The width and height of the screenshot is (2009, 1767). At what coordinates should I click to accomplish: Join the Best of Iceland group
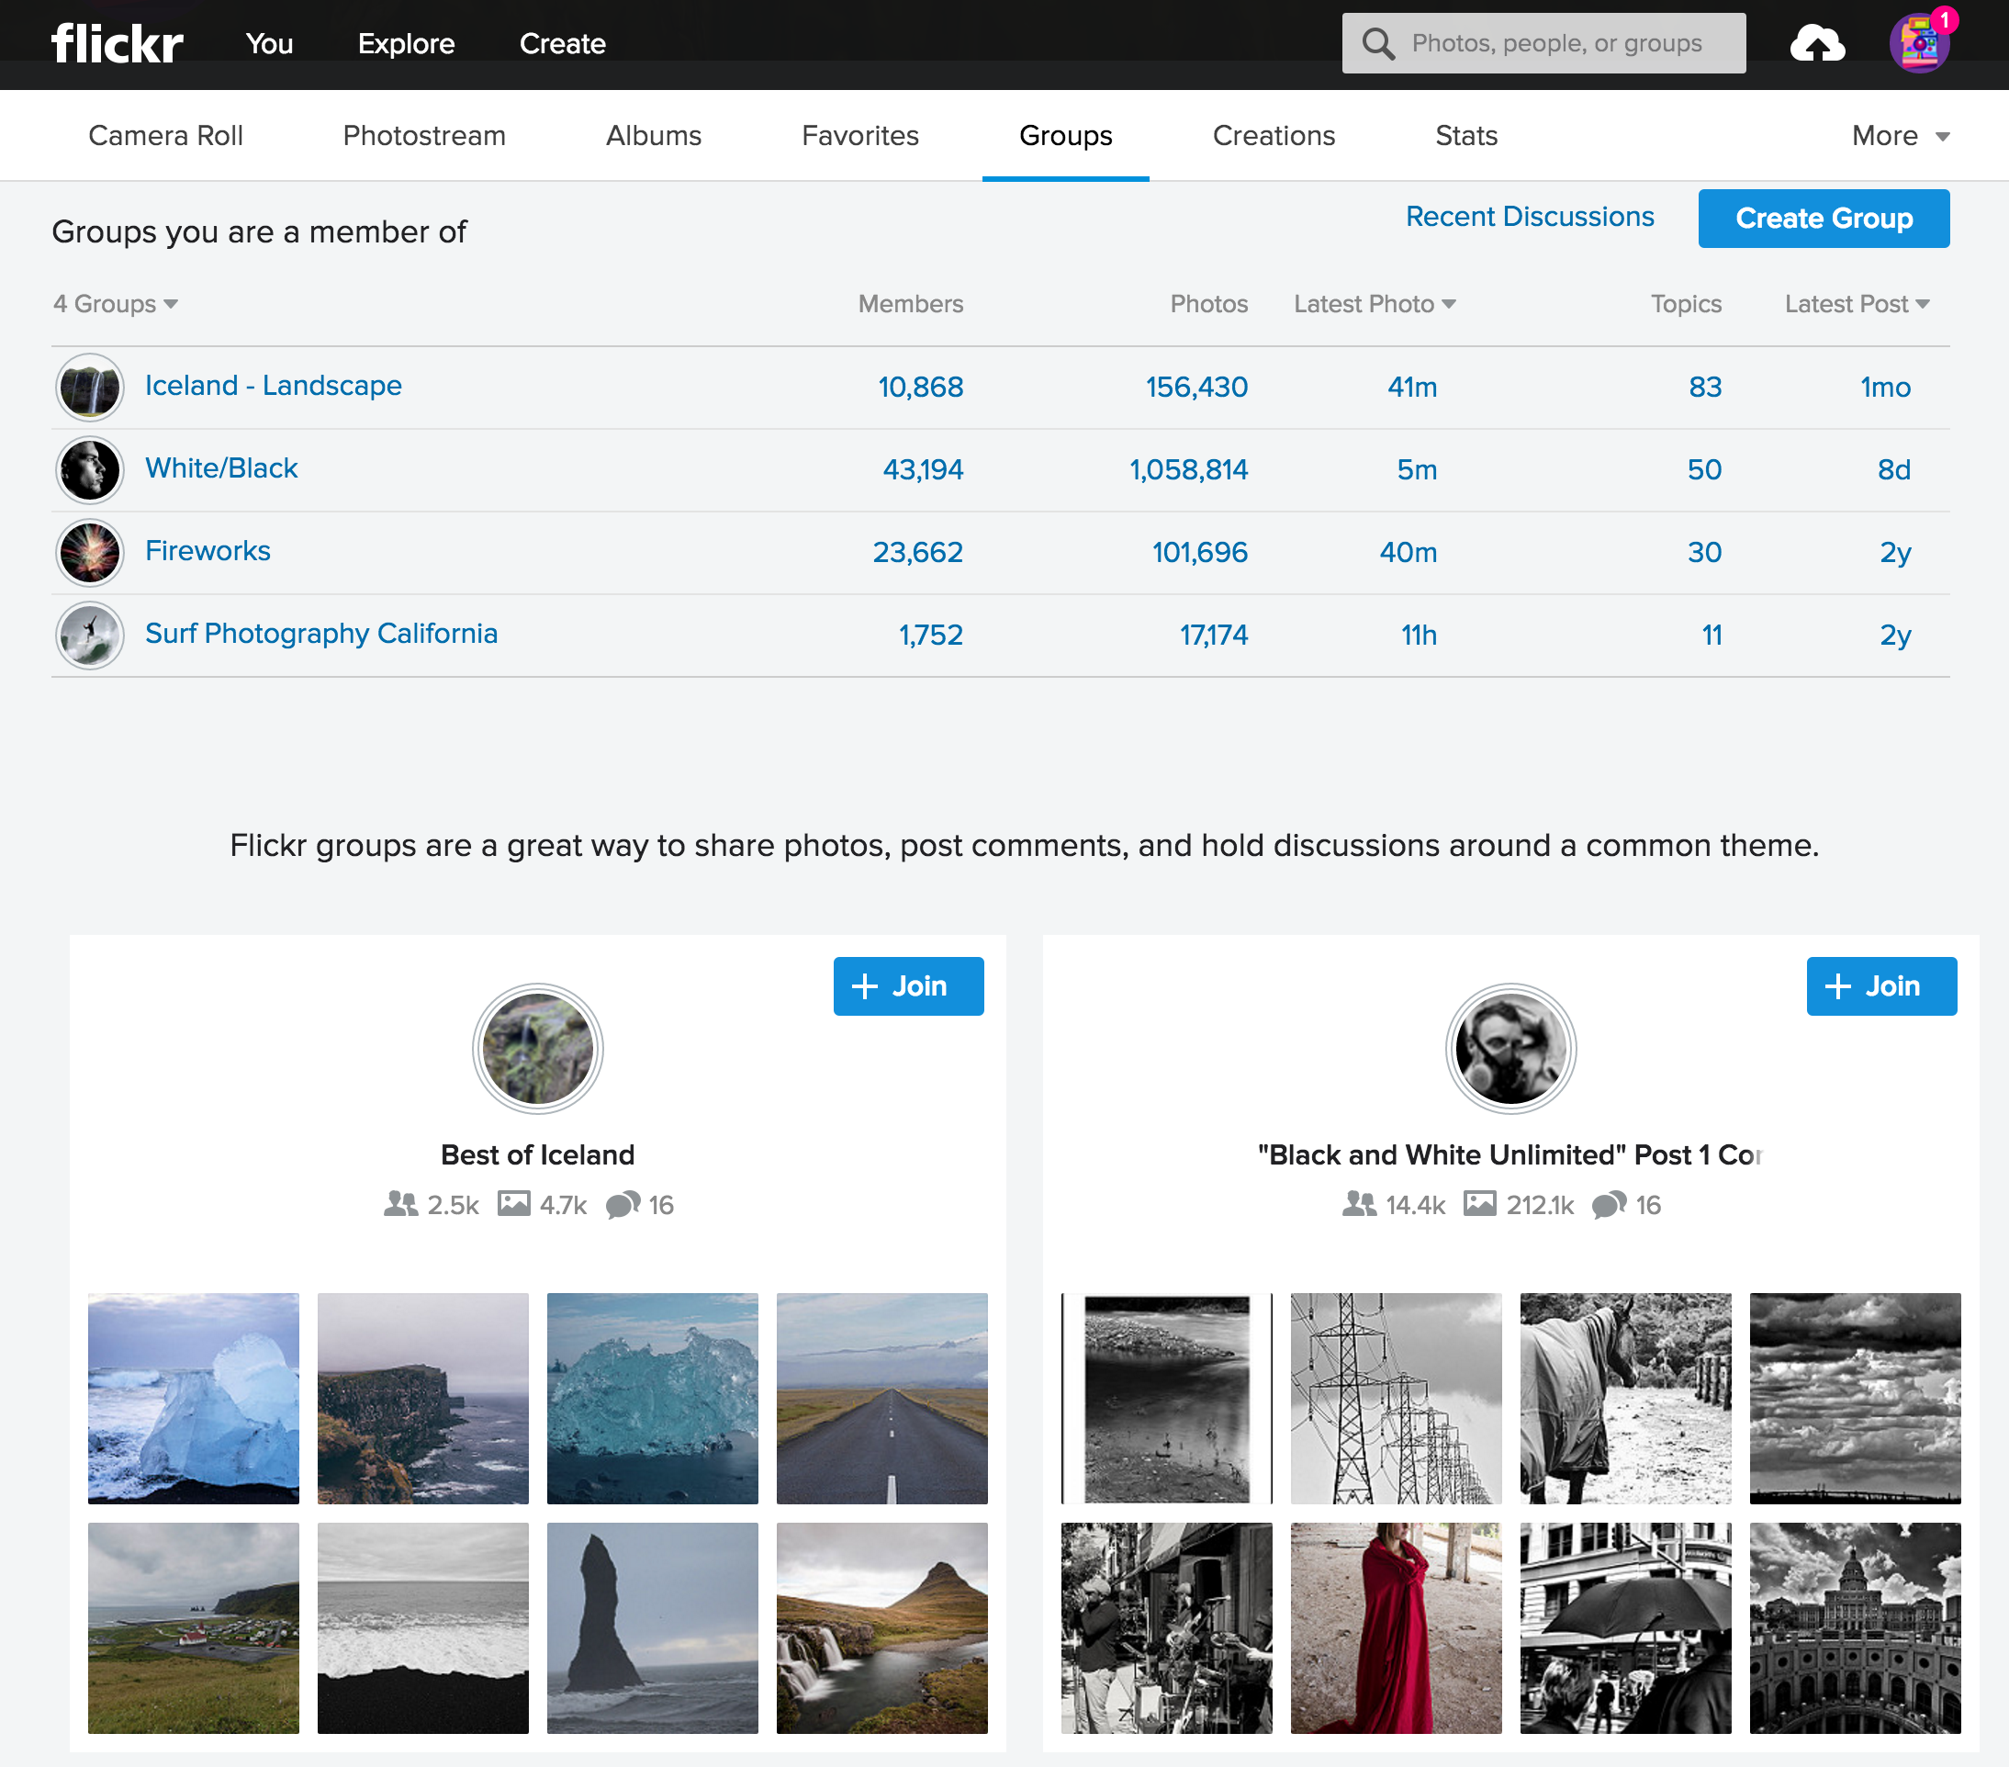tap(907, 985)
